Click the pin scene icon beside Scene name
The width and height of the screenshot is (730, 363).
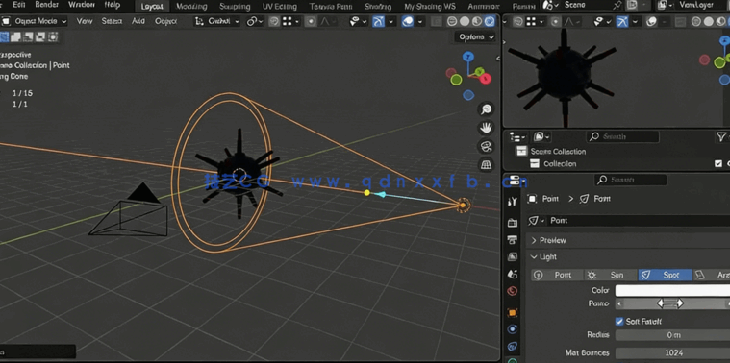coord(617,5)
